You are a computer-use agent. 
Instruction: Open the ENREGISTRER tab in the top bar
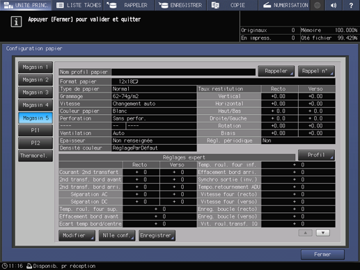click(181, 5)
